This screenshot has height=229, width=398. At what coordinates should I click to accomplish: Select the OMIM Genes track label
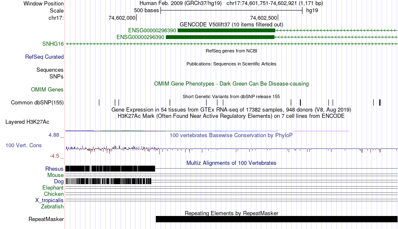[x=47, y=89]
